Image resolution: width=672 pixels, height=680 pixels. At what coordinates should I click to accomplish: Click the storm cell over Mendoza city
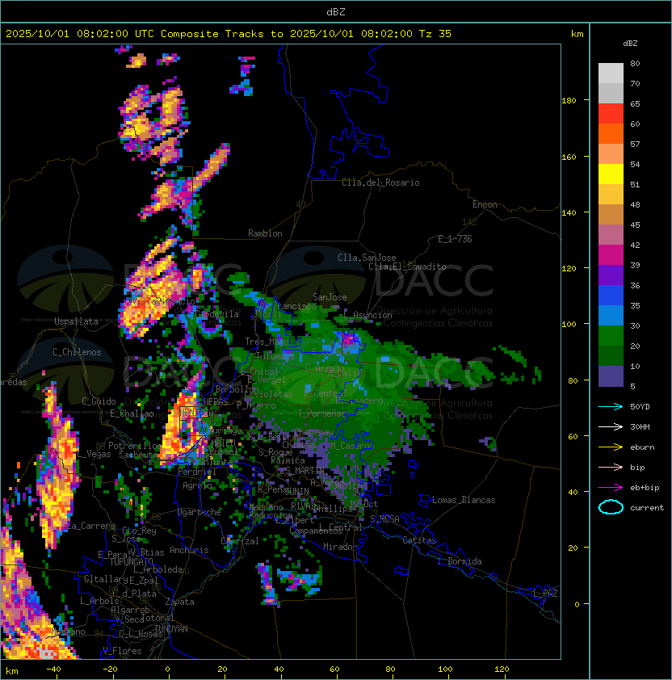183,430
